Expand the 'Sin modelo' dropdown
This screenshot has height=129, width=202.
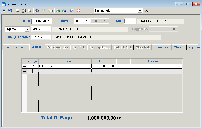[140, 11]
